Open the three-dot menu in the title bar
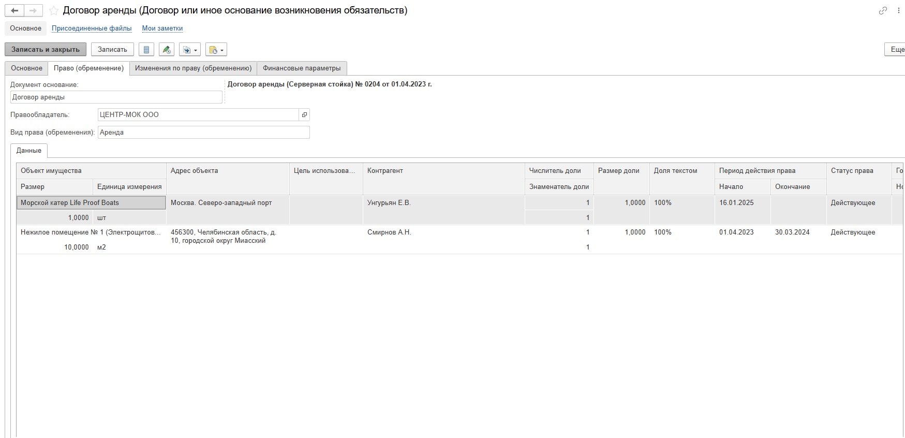 pyautogui.click(x=899, y=11)
